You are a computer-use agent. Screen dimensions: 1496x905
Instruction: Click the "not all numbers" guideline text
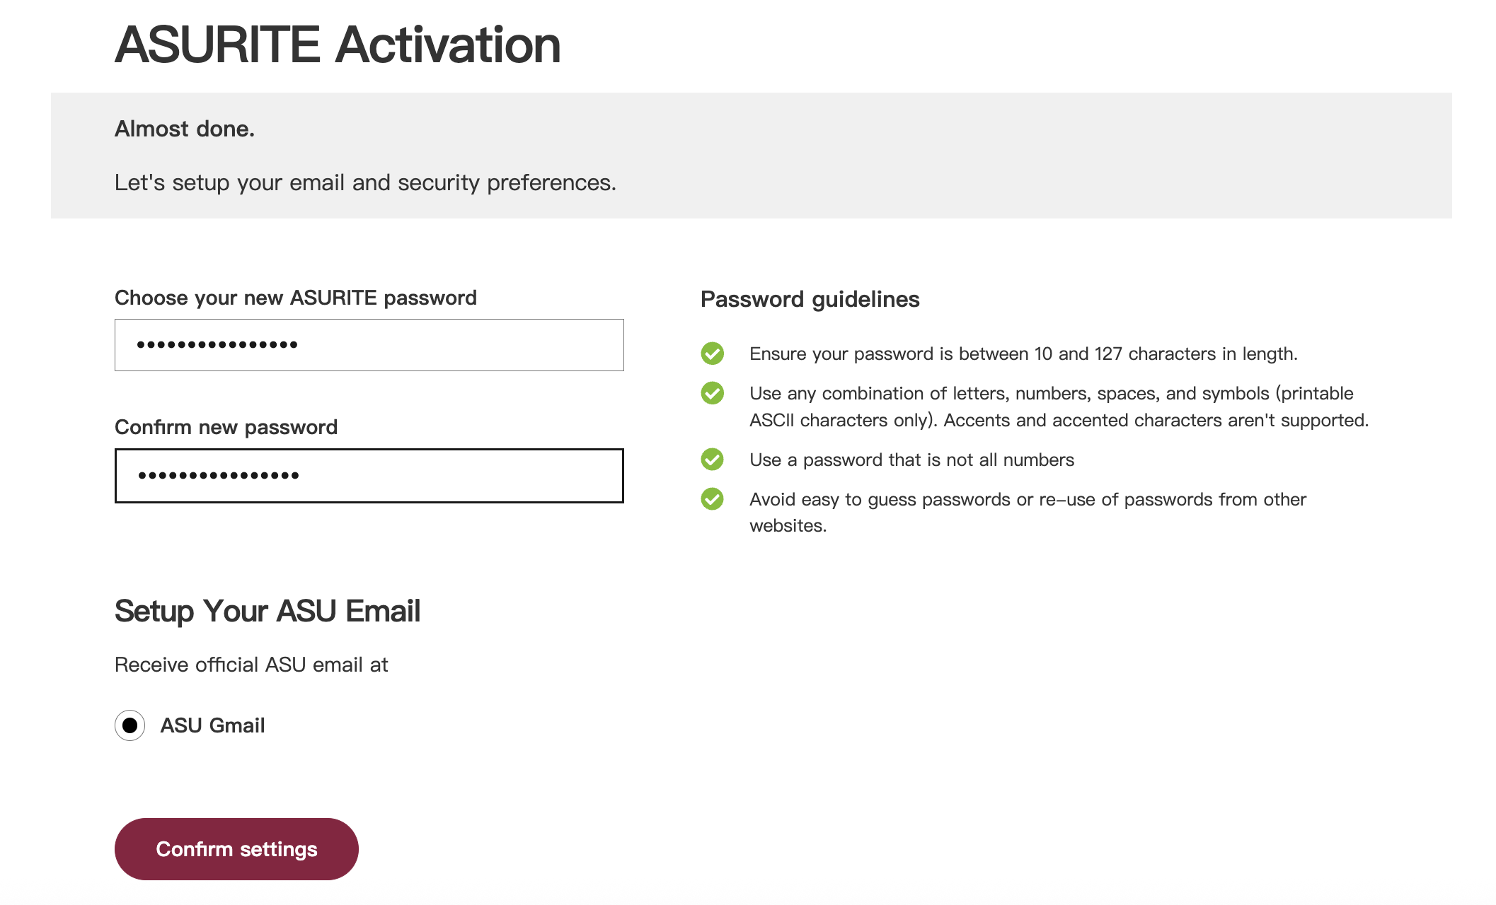911,460
